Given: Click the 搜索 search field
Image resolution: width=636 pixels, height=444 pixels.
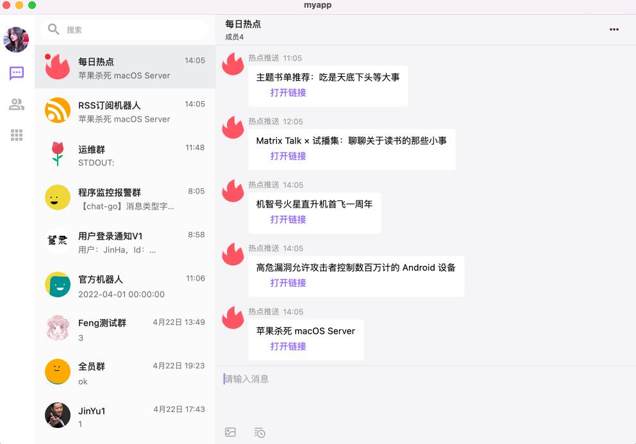Looking at the screenshot, I should (x=125, y=29).
